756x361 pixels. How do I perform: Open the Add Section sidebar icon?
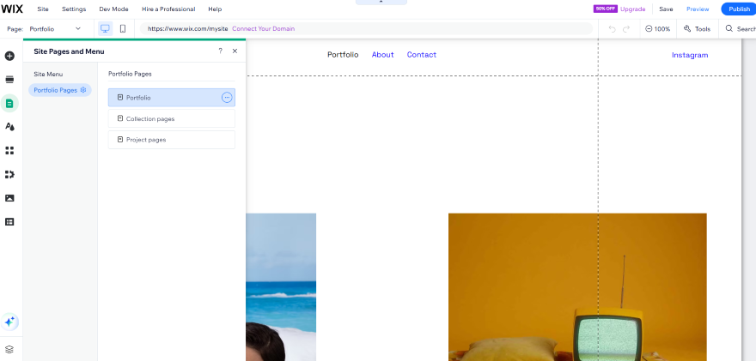click(x=9, y=80)
